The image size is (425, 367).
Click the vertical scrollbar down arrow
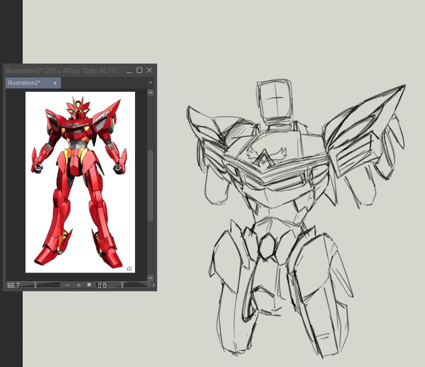pos(151,278)
